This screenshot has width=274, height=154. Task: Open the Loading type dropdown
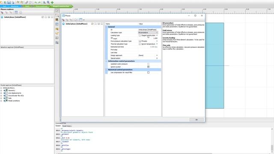pyautogui.click(x=157, y=36)
